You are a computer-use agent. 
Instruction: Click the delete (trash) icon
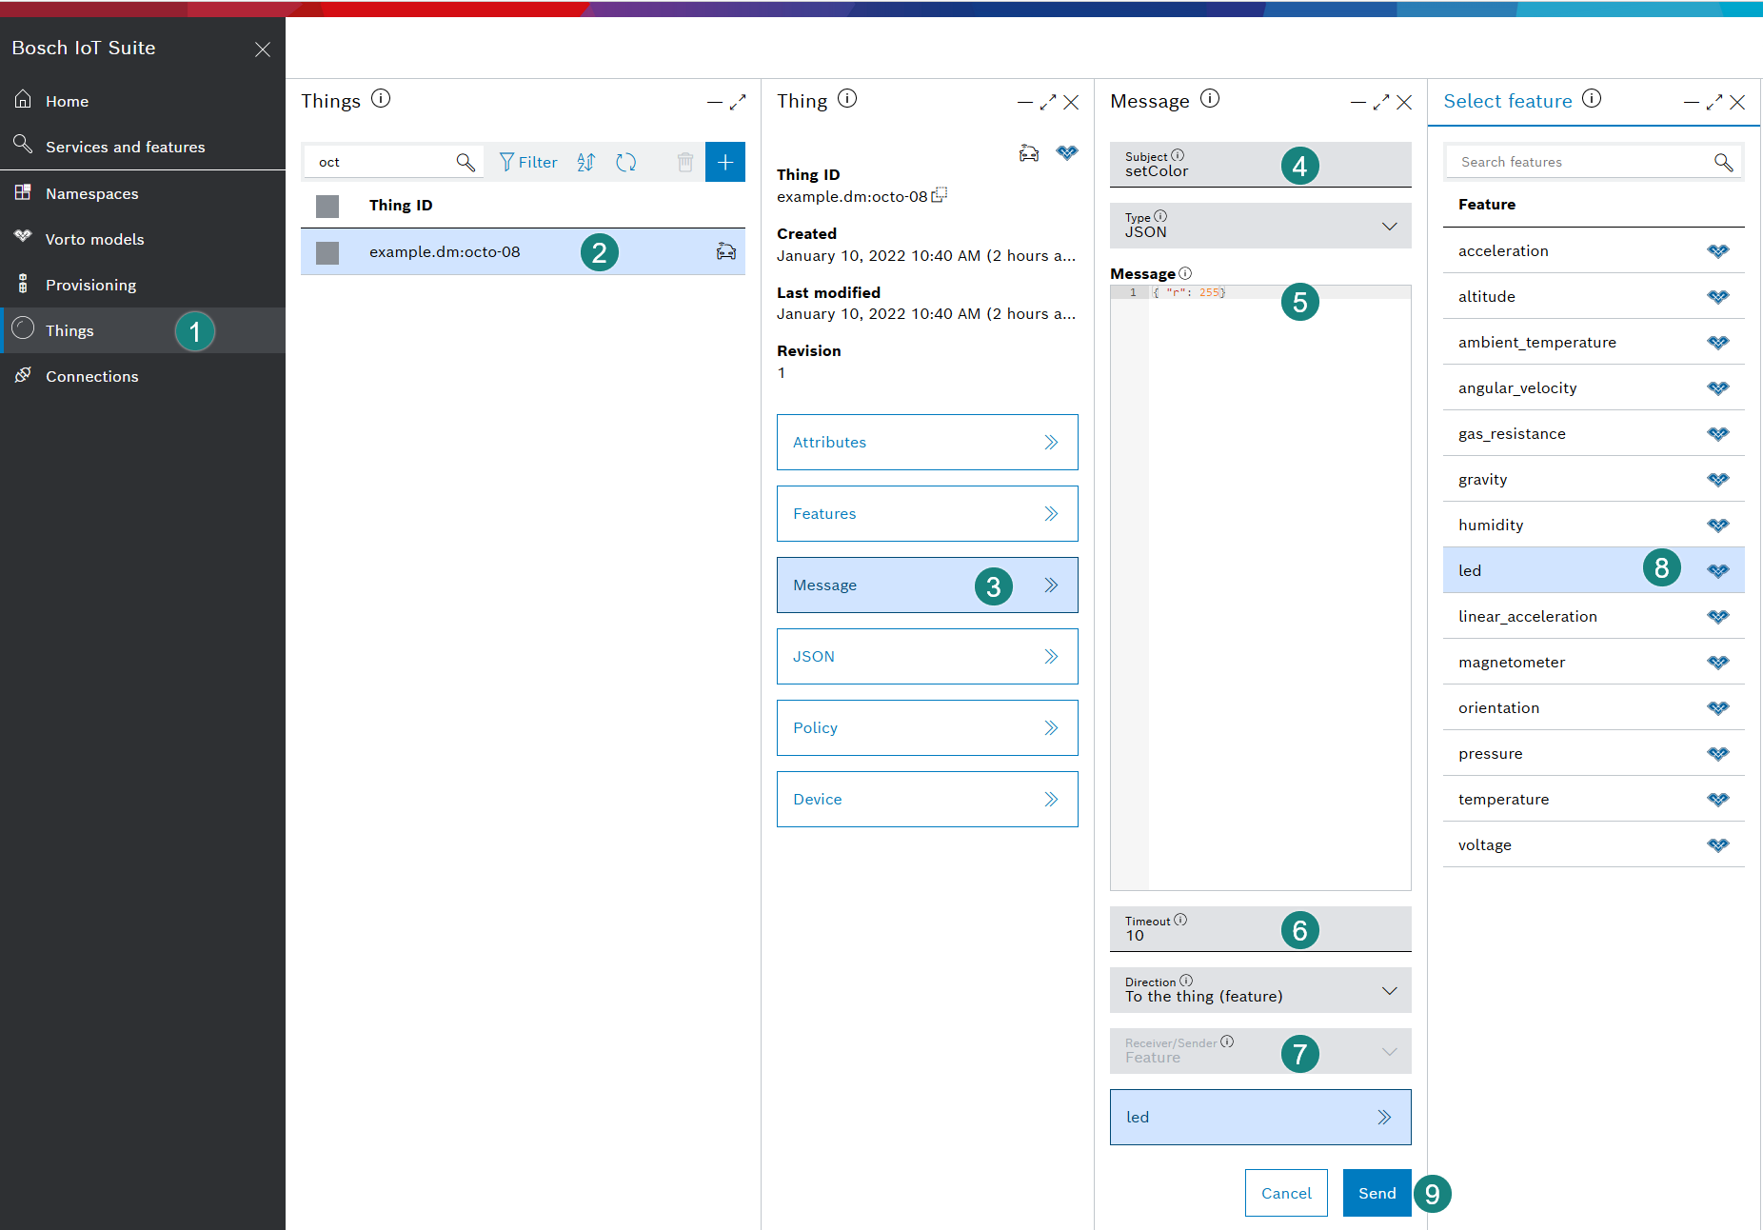point(684,162)
